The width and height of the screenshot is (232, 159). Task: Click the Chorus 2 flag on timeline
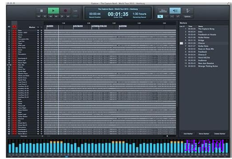123,26
